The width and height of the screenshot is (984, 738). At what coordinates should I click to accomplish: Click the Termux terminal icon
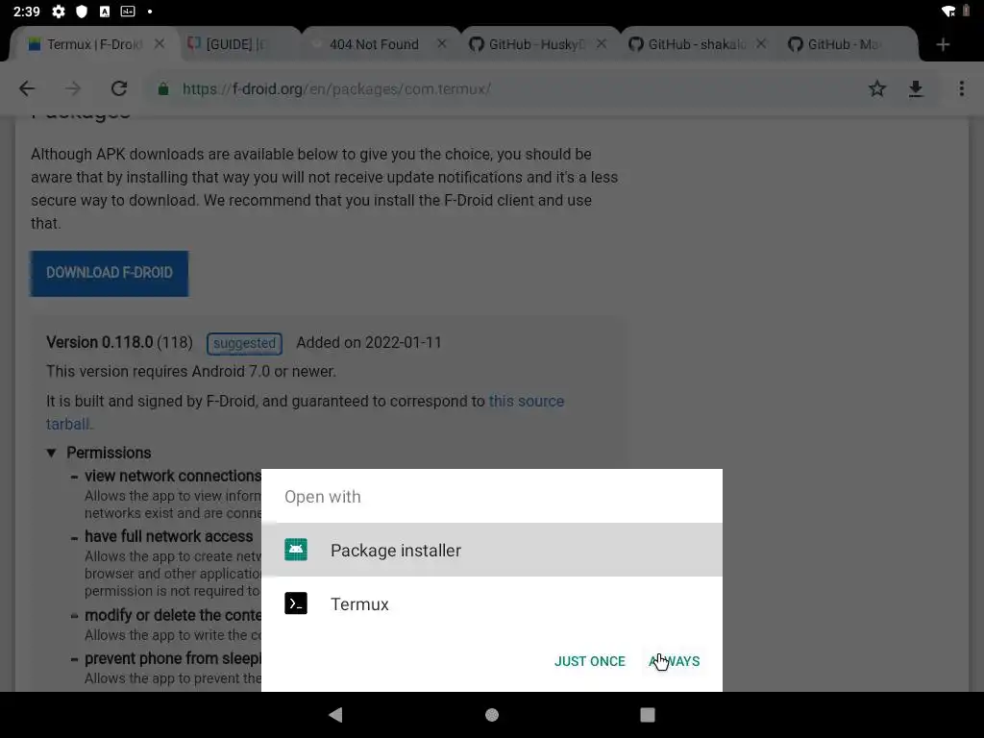pos(296,603)
